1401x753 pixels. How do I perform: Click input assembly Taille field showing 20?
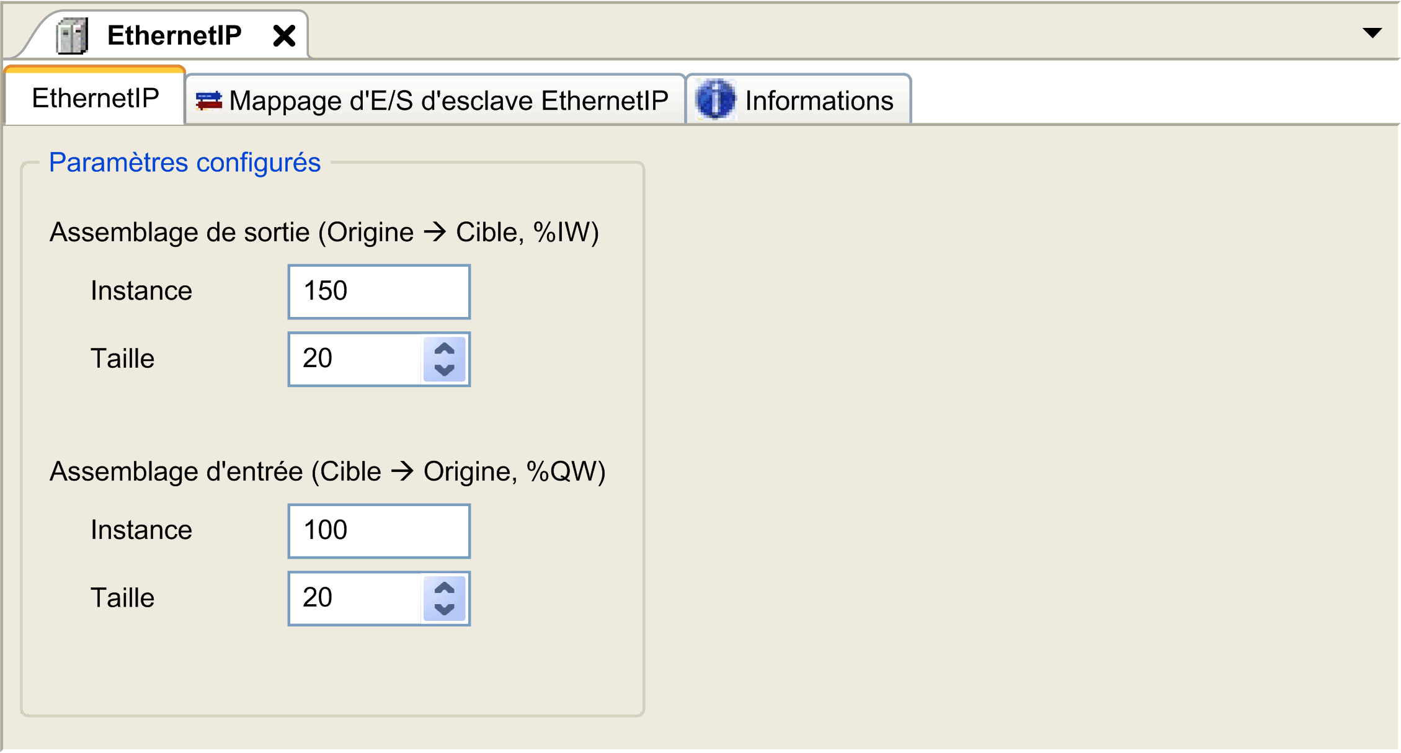(355, 598)
